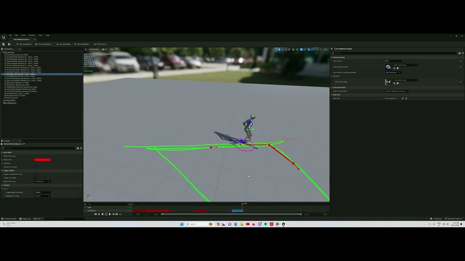Open Notify Filter Type dropdown
This screenshot has width=465, height=261.
[x=43, y=182]
